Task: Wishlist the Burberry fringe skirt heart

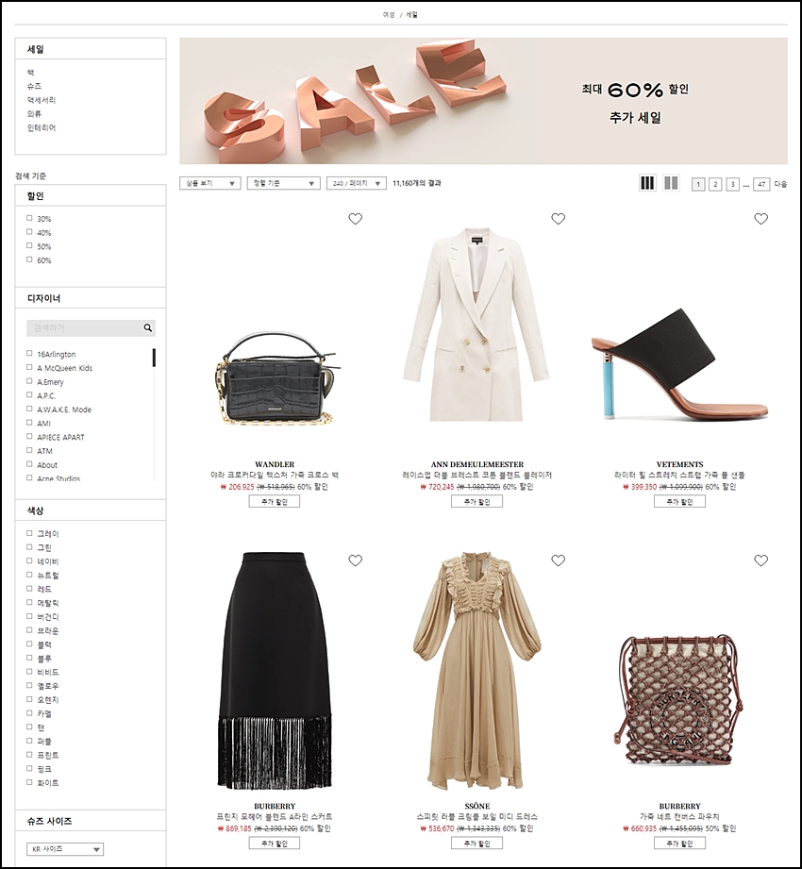Action: pos(356,560)
